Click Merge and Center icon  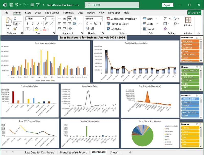pos(75,24)
